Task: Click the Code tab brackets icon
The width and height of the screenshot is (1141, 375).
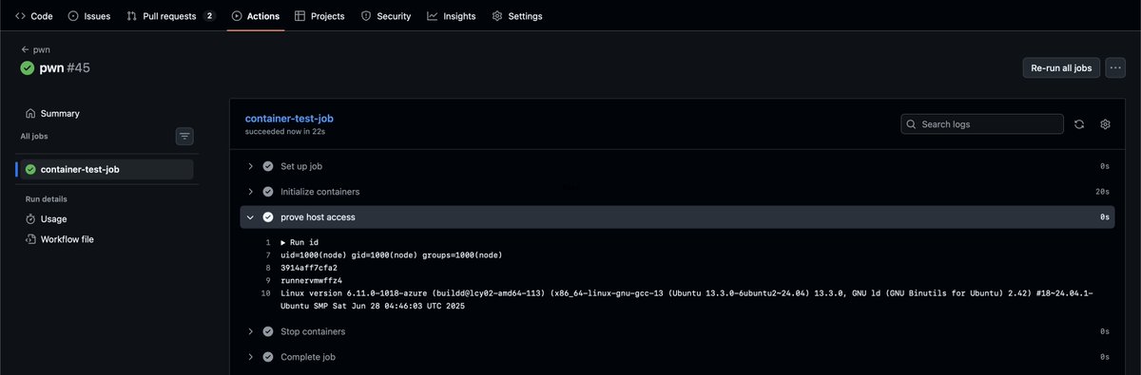Action: (x=20, y=16)
